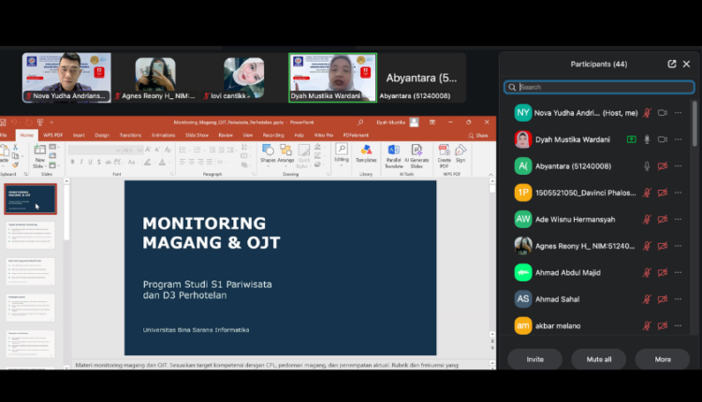
Task: Open Templates library
Action: point(366,154)
